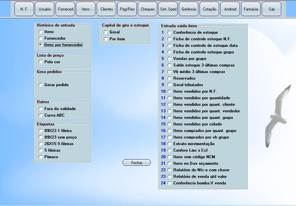This screenshot has width=296, height=206.
Task: Open the Itens toolbar button
Action: [86, 9]
